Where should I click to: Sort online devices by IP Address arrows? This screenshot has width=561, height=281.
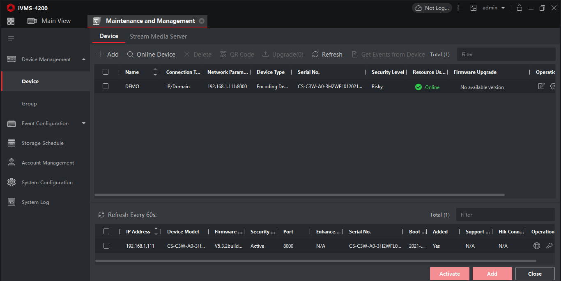click(156, 231)
